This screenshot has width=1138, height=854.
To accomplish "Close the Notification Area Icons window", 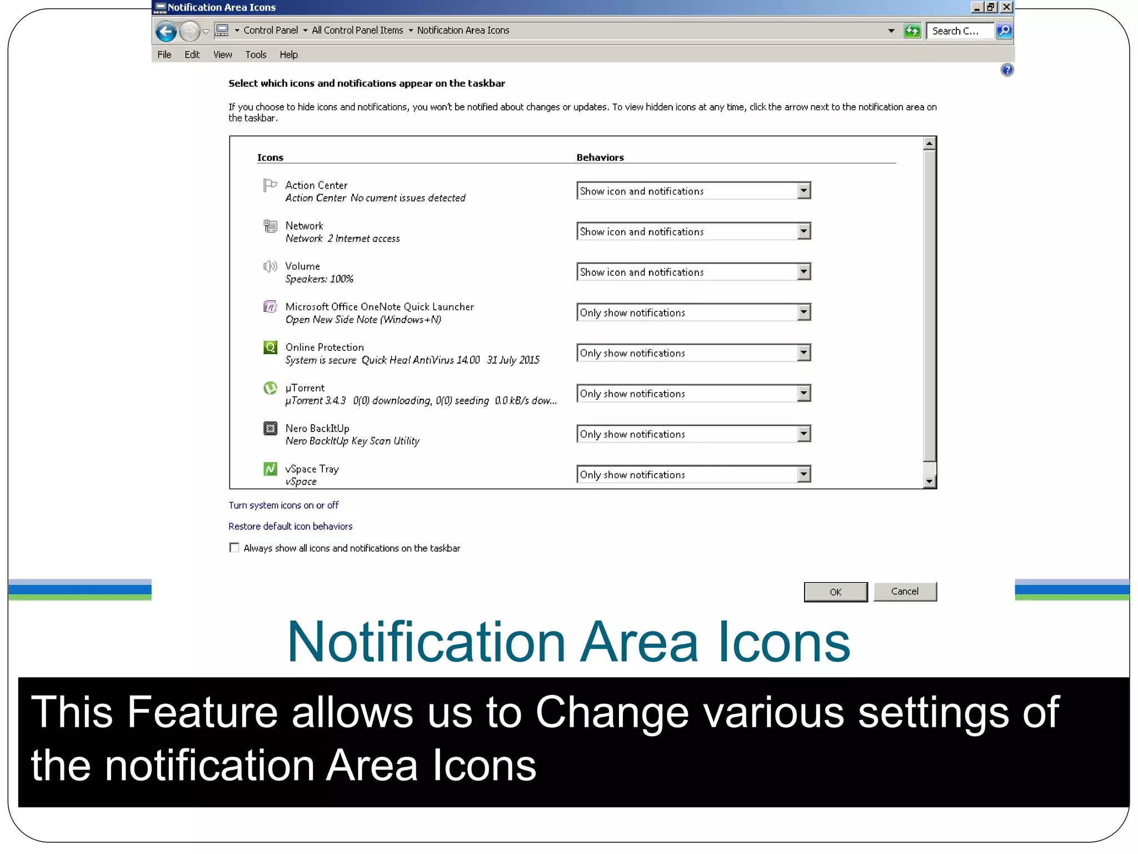I will tap(1006, 7).
